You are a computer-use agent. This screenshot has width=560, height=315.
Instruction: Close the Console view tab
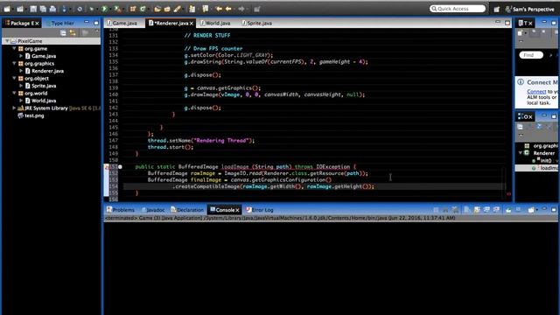(x=237, y=210)
